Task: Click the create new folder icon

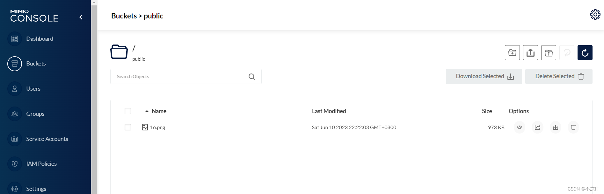Action: coord(512,53)
